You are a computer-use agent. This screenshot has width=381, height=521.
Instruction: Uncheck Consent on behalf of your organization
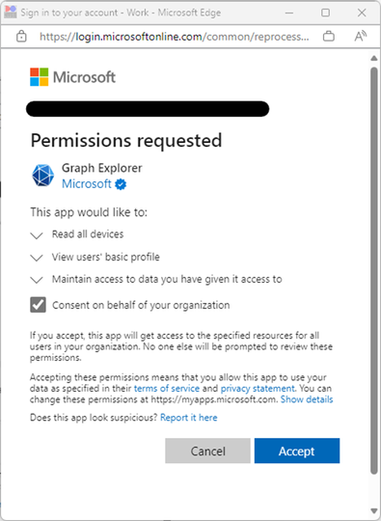pos(39,305)
